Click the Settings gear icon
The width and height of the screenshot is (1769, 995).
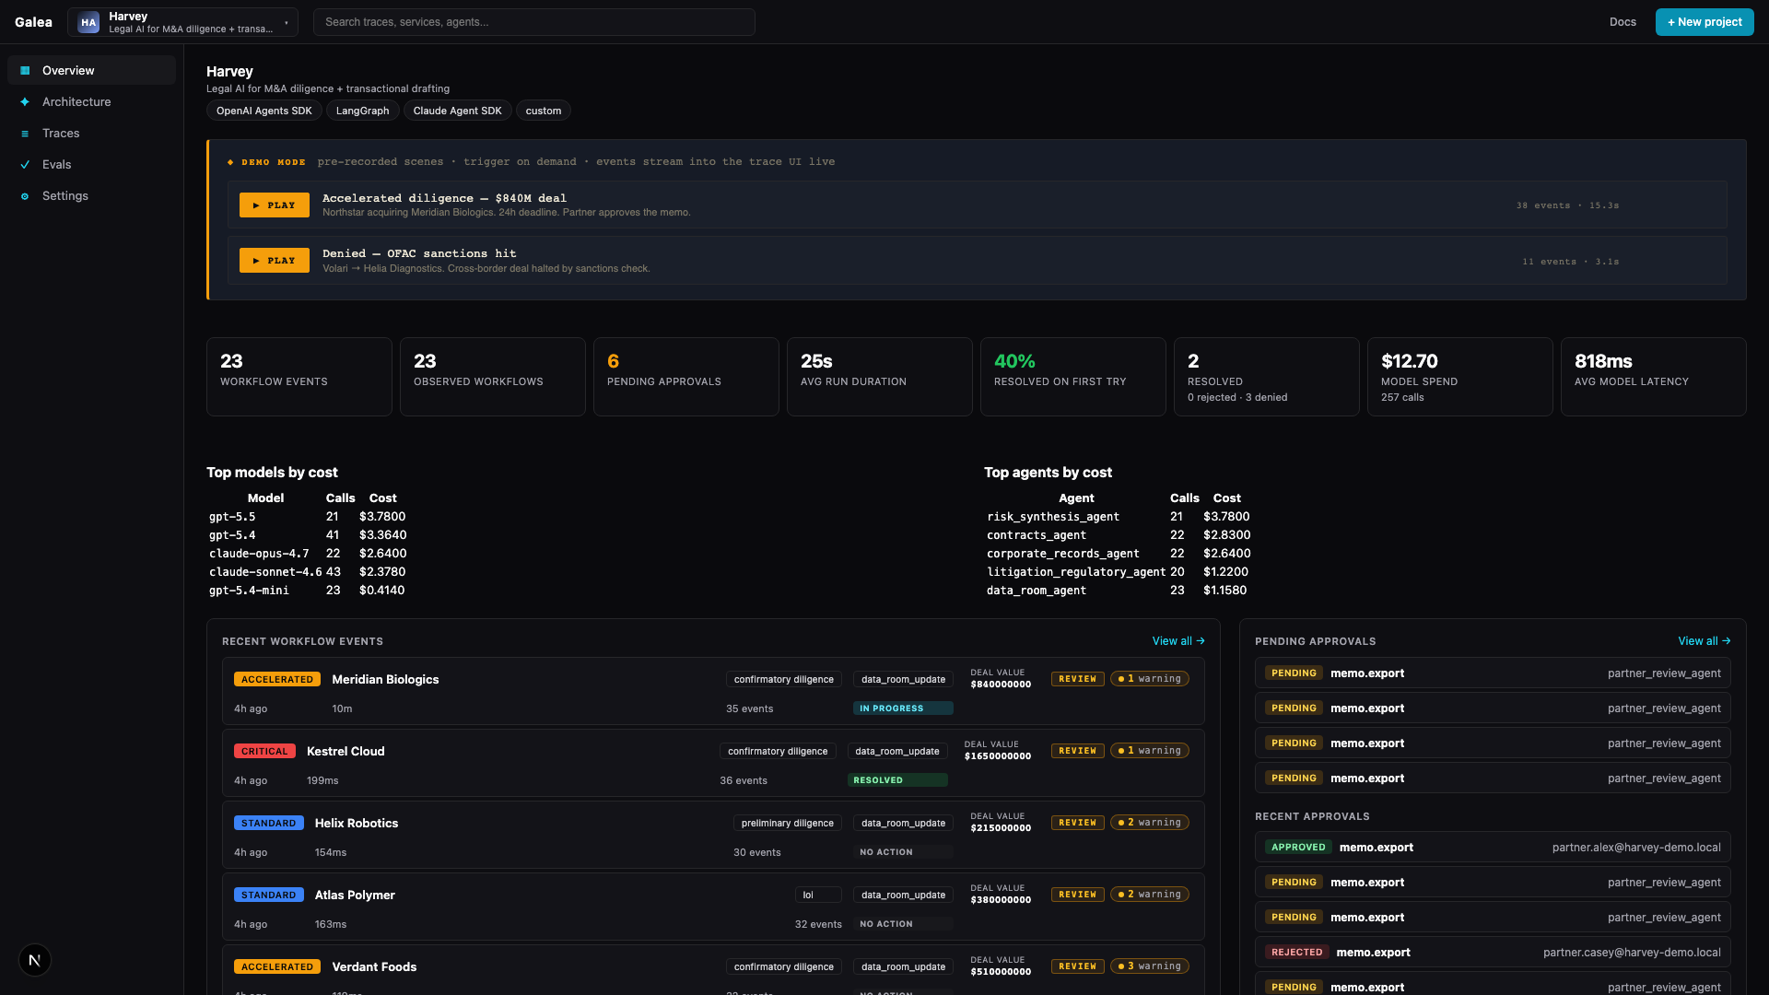(25, 196)
